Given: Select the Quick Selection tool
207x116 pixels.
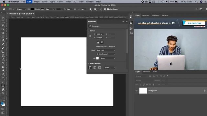Looking at the screenshot, I should tap(3, 29).
